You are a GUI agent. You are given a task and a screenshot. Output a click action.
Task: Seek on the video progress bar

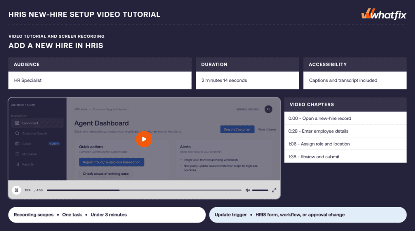[144, 190]
